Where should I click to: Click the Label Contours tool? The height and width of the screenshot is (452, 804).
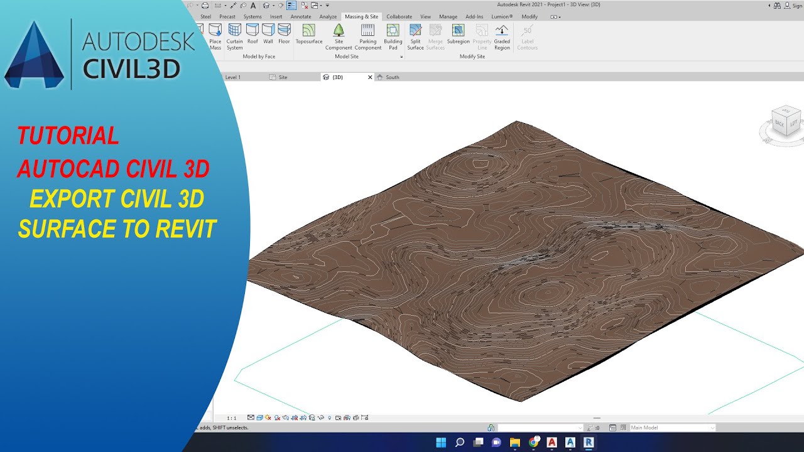pos(528,36)
